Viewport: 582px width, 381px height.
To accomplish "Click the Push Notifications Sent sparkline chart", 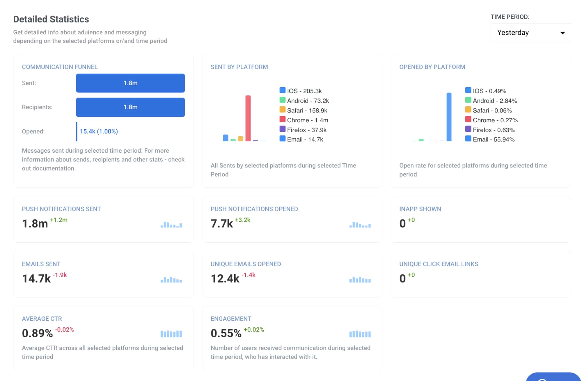I will (x=171, y=224).
